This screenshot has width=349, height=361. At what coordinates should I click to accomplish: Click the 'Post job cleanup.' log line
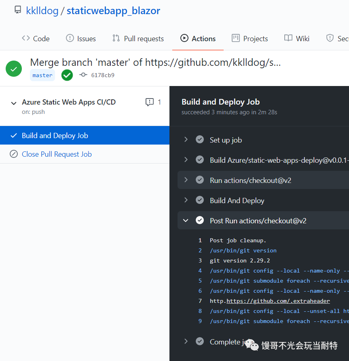coord(238,240)
